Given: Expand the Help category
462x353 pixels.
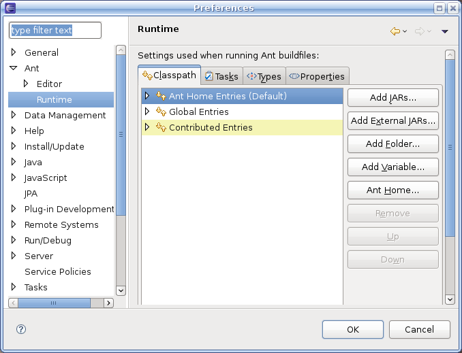Looking at the screenshot, I should [13, 131].
